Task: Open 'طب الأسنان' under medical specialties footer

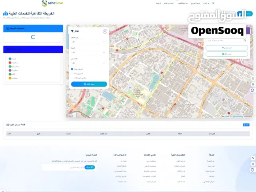Action: [181, 182]
